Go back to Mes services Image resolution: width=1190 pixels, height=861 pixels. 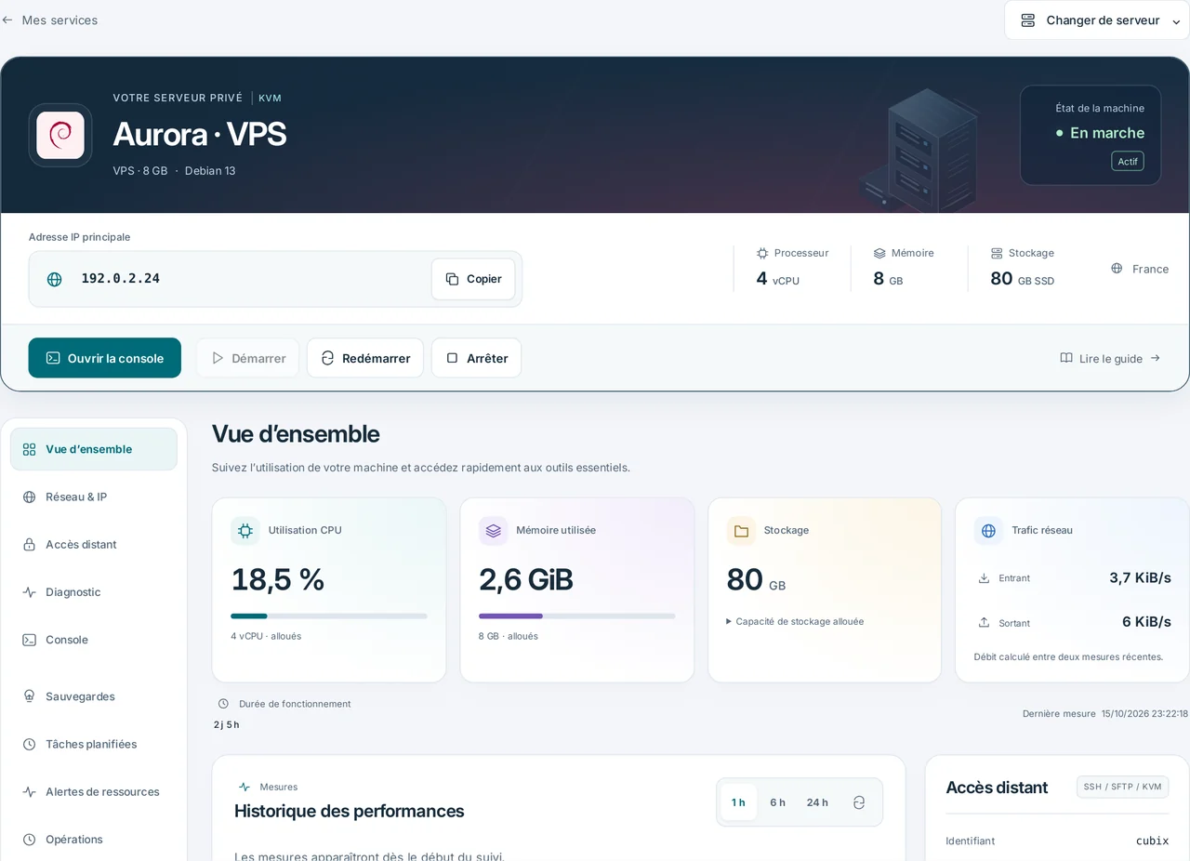(49, 20)
